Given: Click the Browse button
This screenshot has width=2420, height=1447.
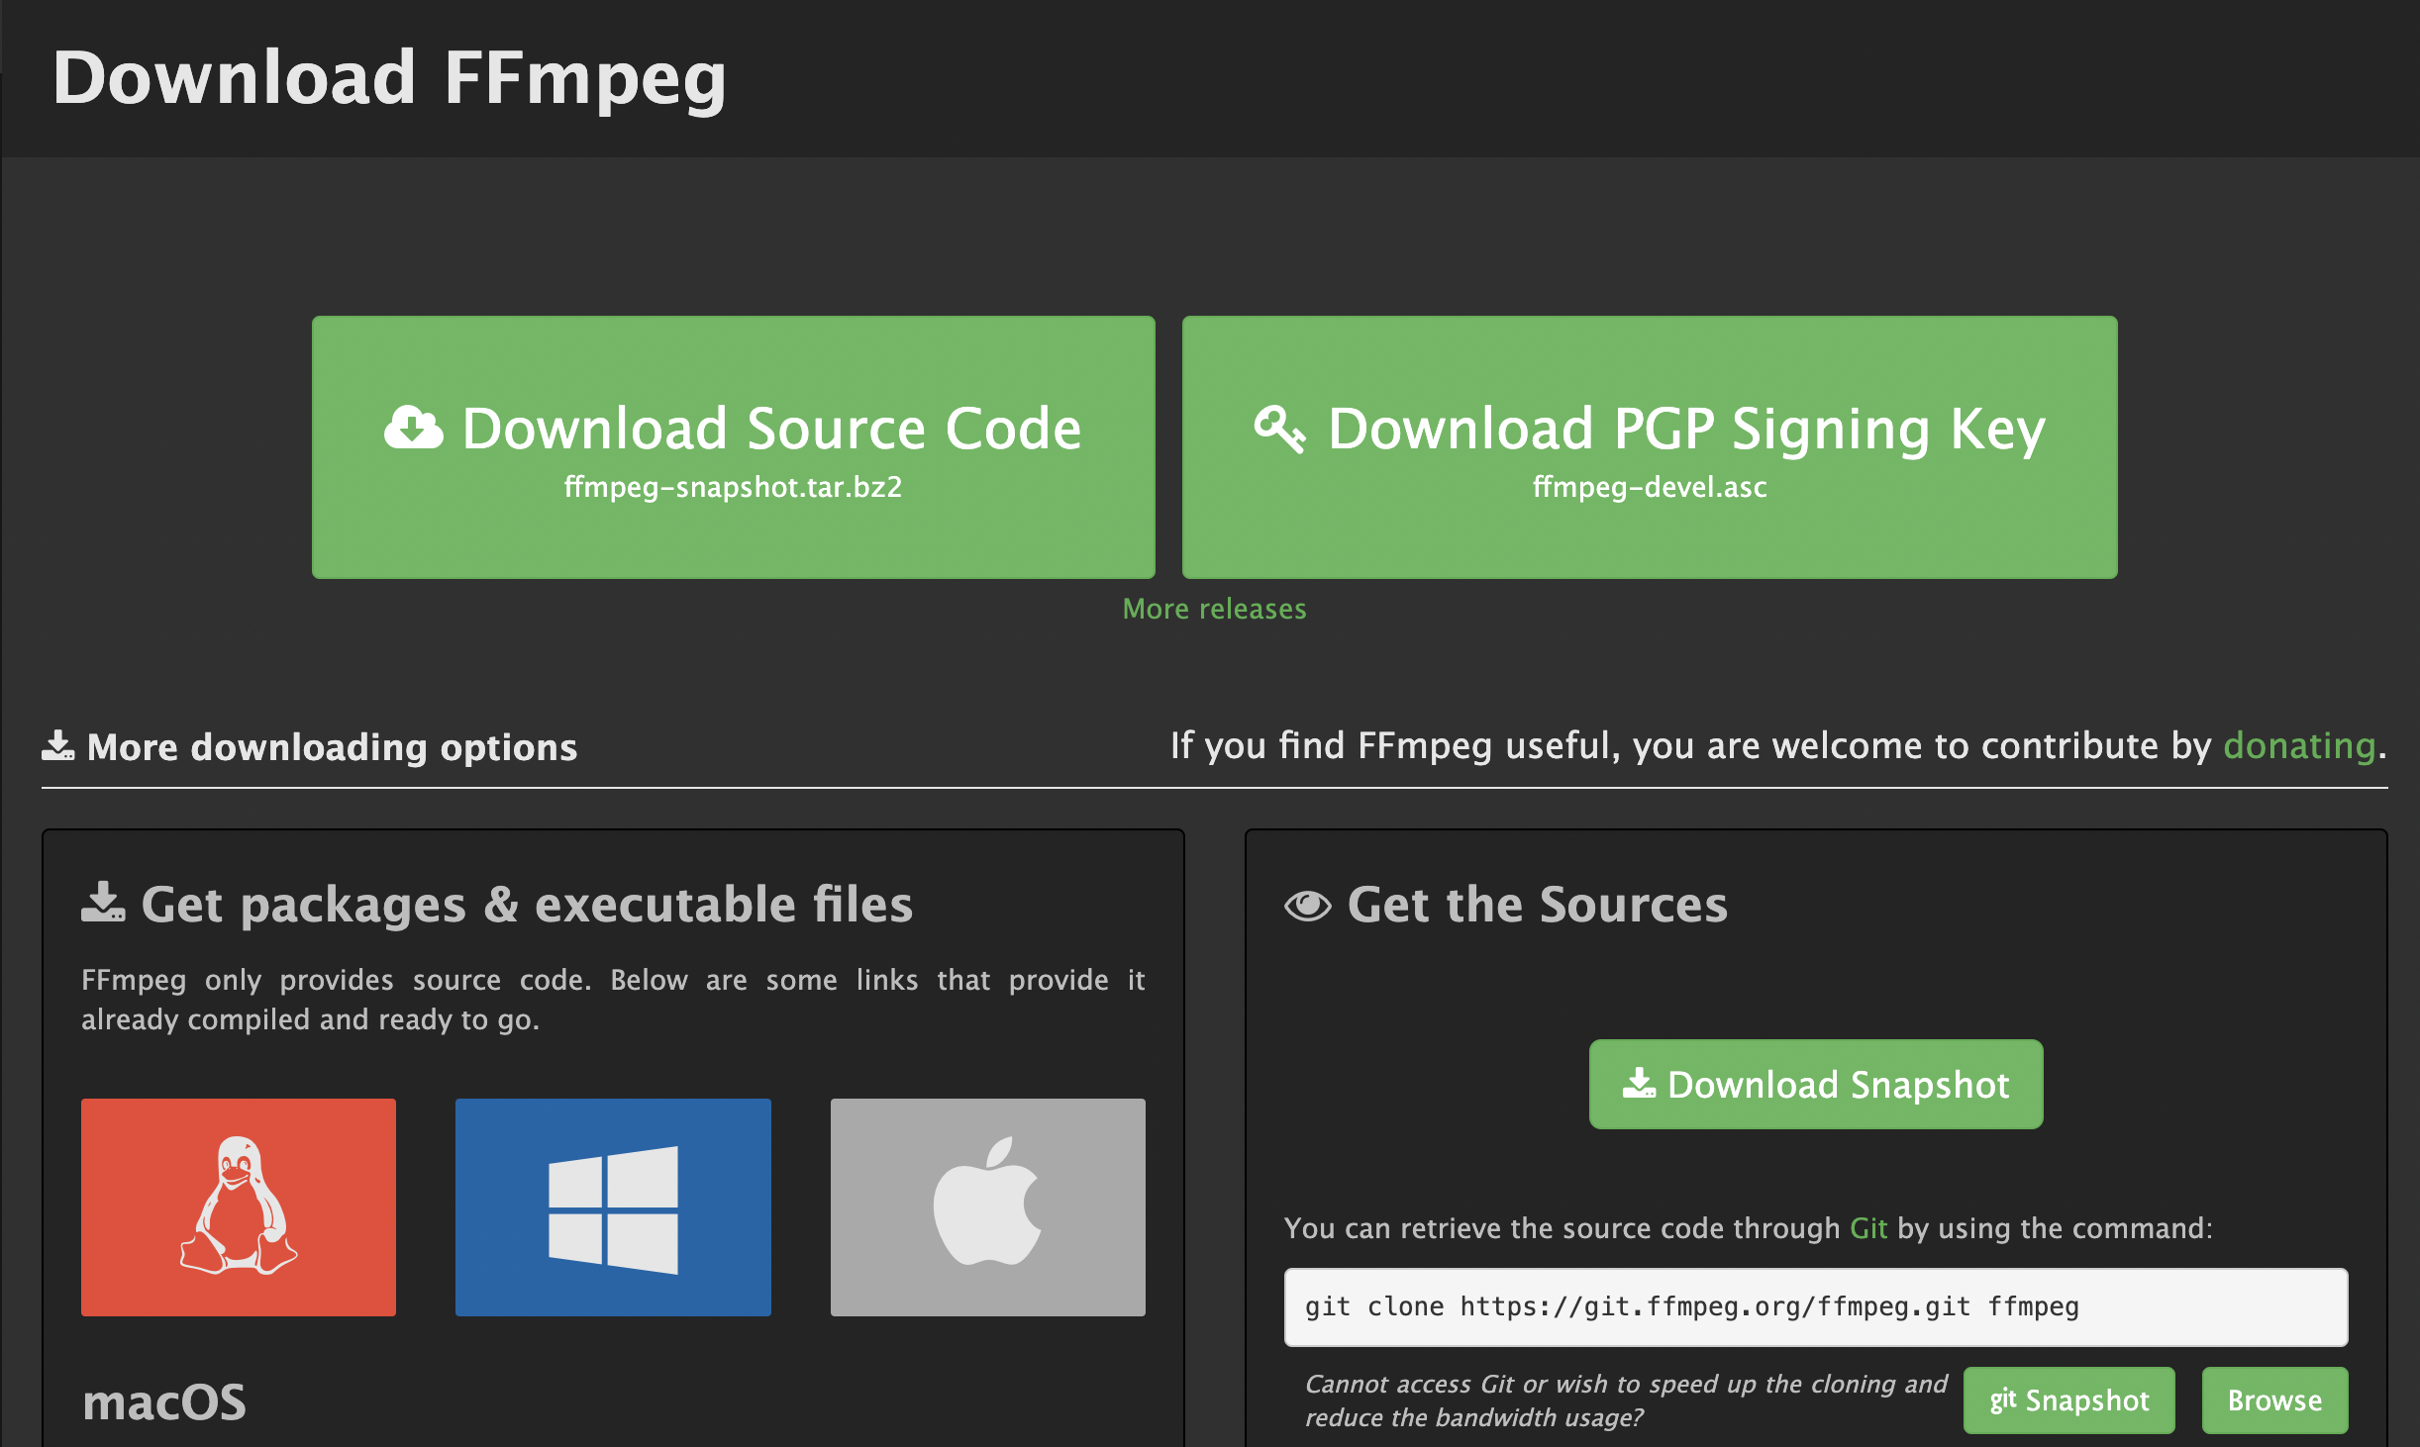Looking at the screenshot, I should point(2274,1400).
